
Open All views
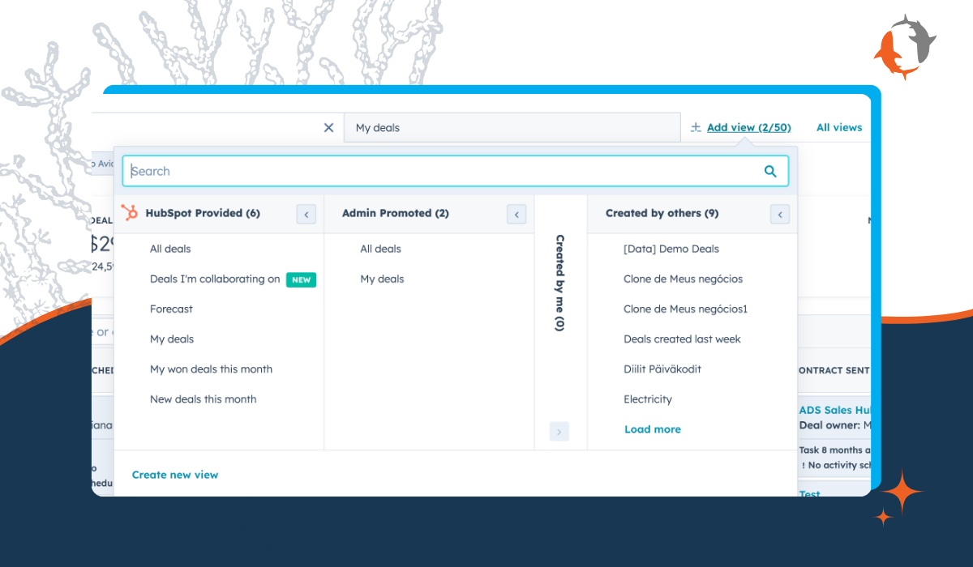pyautogui.click(x=838, y=127)
